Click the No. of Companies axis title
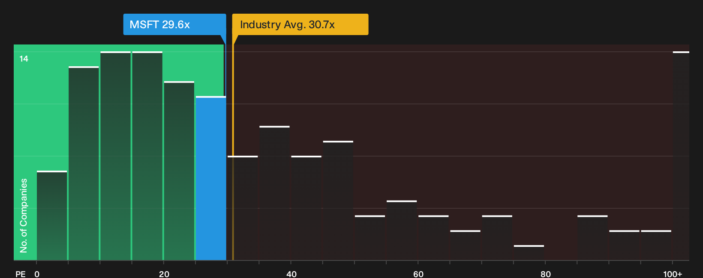This screenshot has width=703, height=278. tap(24, 216)
